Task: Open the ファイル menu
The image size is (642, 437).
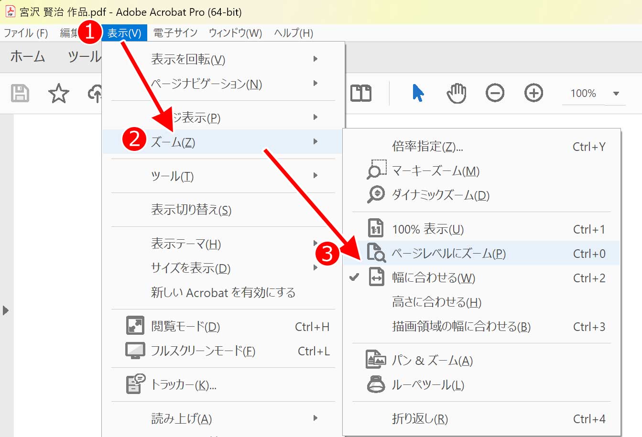Action: coord(26,33)
